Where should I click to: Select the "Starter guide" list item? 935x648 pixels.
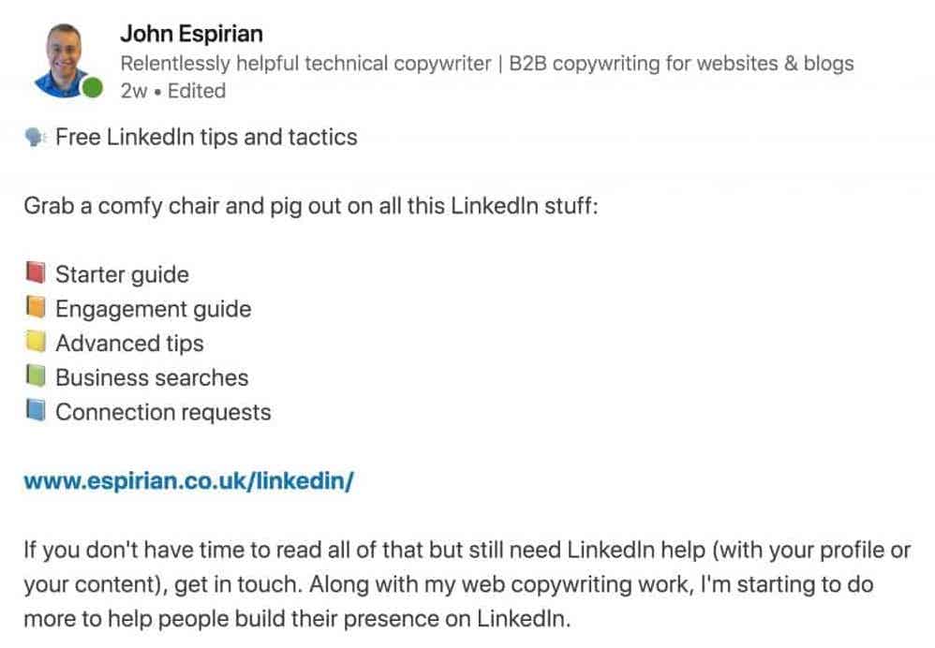click(x=122, y=274)
